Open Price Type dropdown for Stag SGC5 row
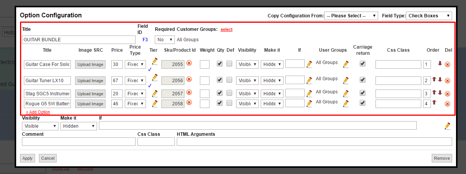This screenshot has width=466, height=174. (136, 94)
